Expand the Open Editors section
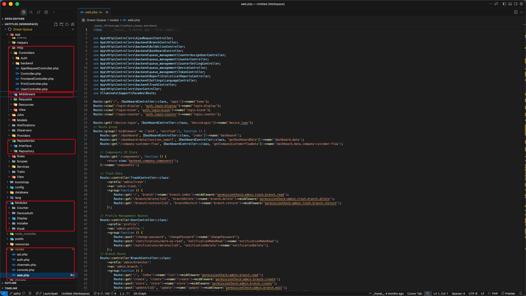Image resolution: width=526 pixels, height=296 pixels. [14, 19]
